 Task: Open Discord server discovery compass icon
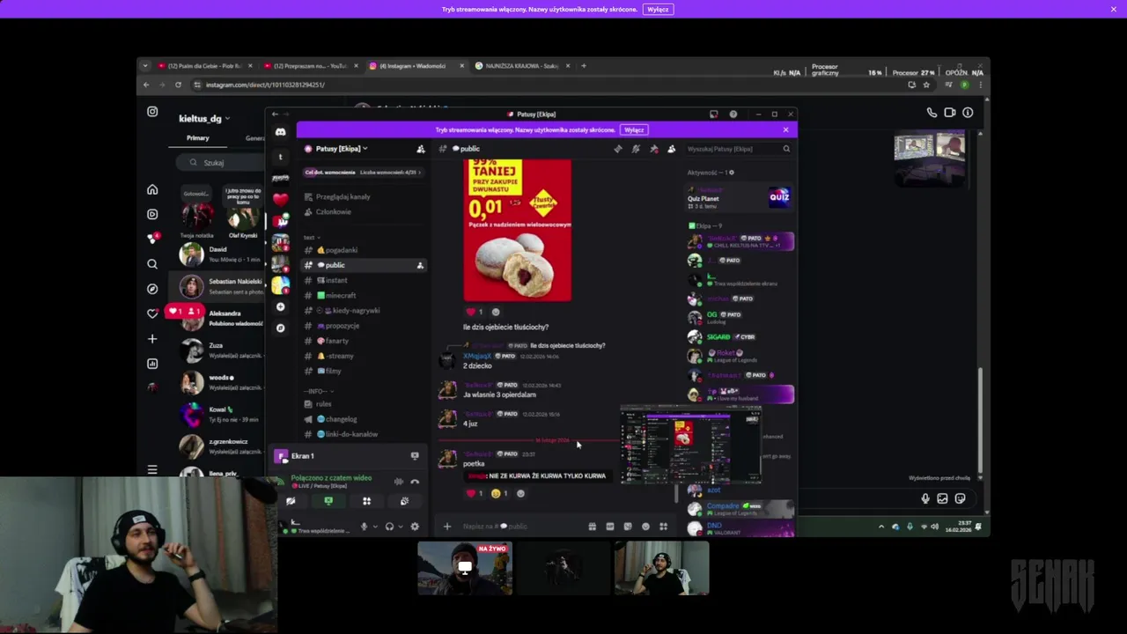280,328
